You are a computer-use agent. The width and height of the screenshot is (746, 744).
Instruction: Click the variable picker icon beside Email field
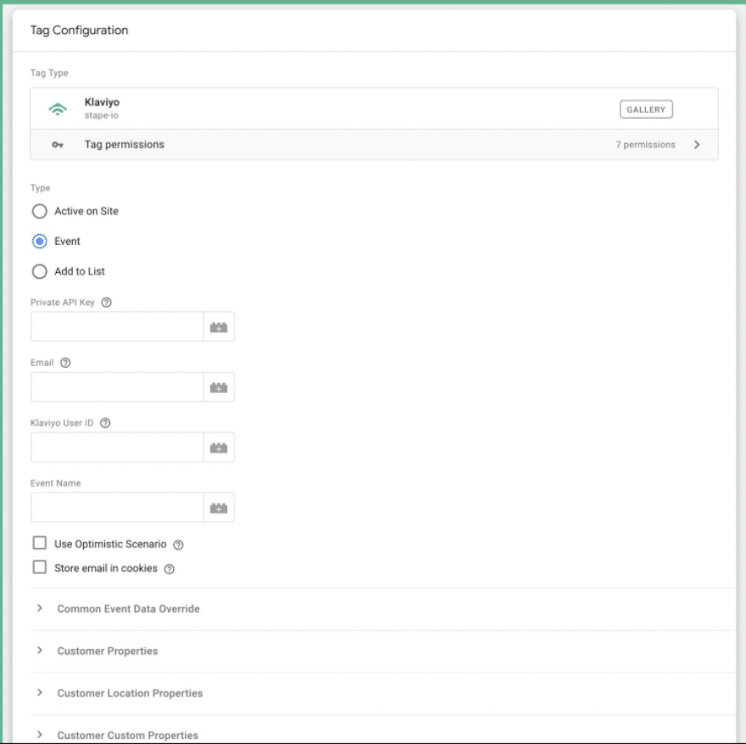pyautogui.click(x=219, y=387)
